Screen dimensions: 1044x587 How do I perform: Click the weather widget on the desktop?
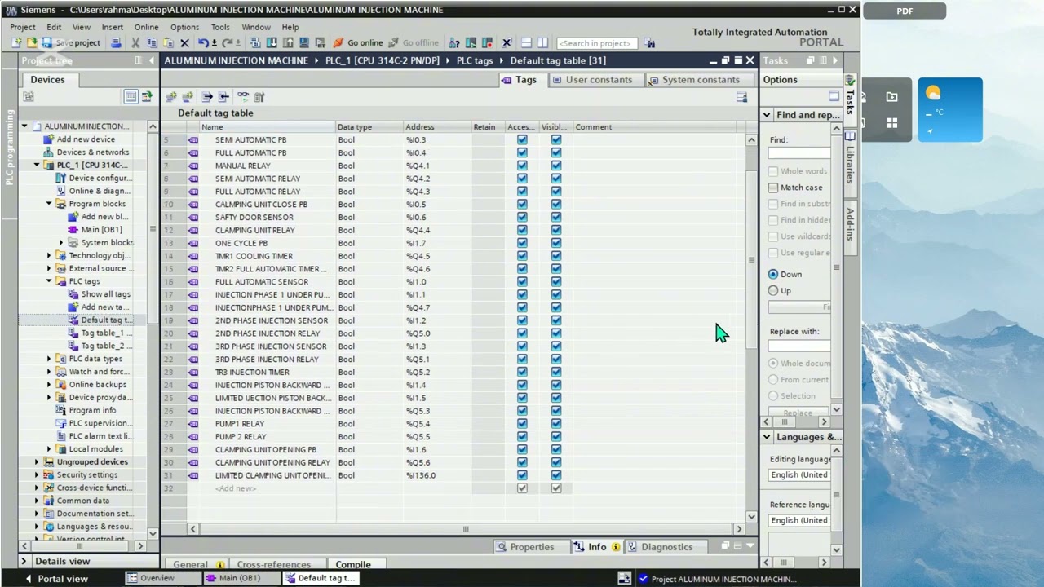pyautogui.click(x=950, y=110)
